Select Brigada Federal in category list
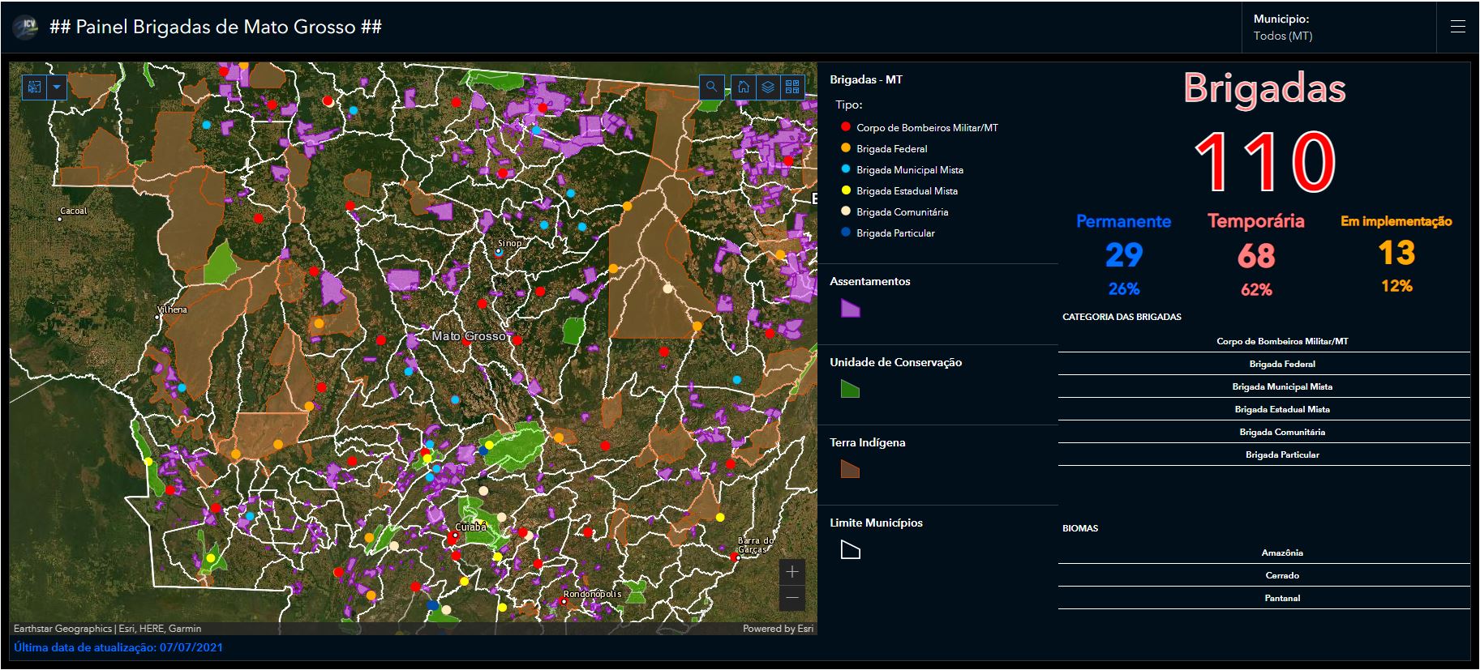 click(1281, 364)
